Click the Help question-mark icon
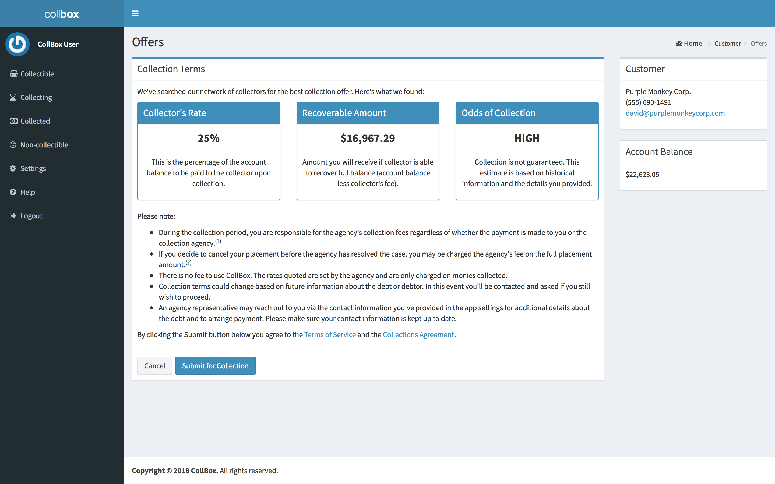The height and width of the screenshot is (484, 775). coord(13,192)
